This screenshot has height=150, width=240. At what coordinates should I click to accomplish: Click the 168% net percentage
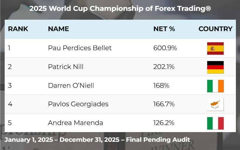pyautogui.click(x=161, y=85)
